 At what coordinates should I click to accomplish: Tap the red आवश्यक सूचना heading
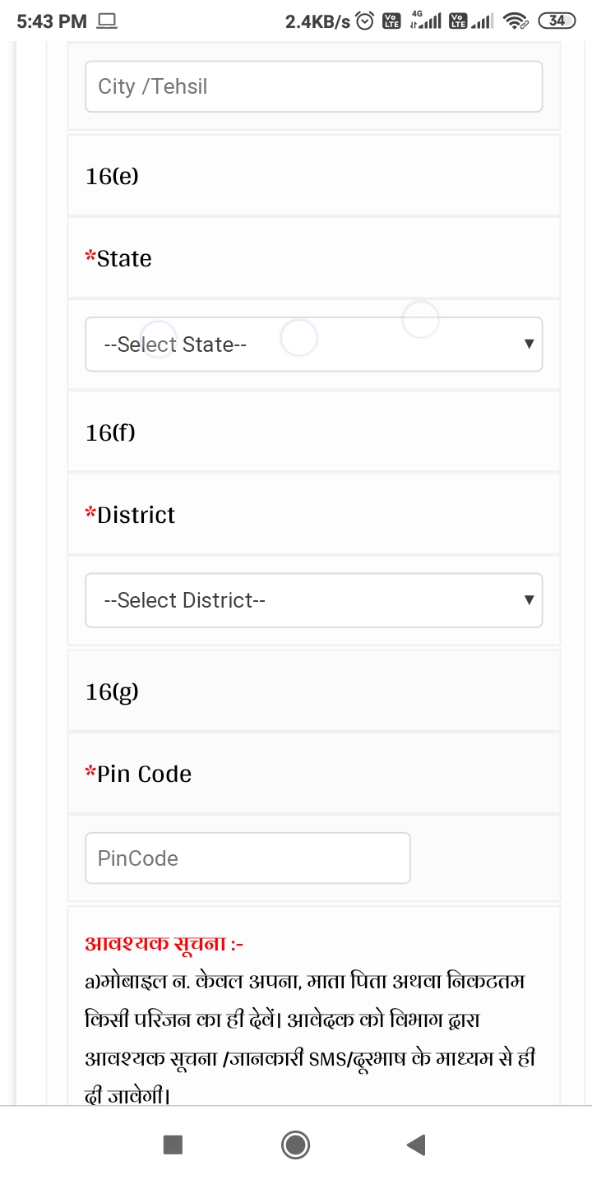164,944
